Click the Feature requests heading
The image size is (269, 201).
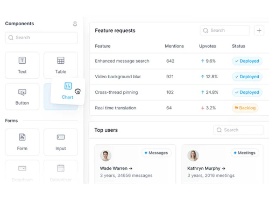pos(115,31)
